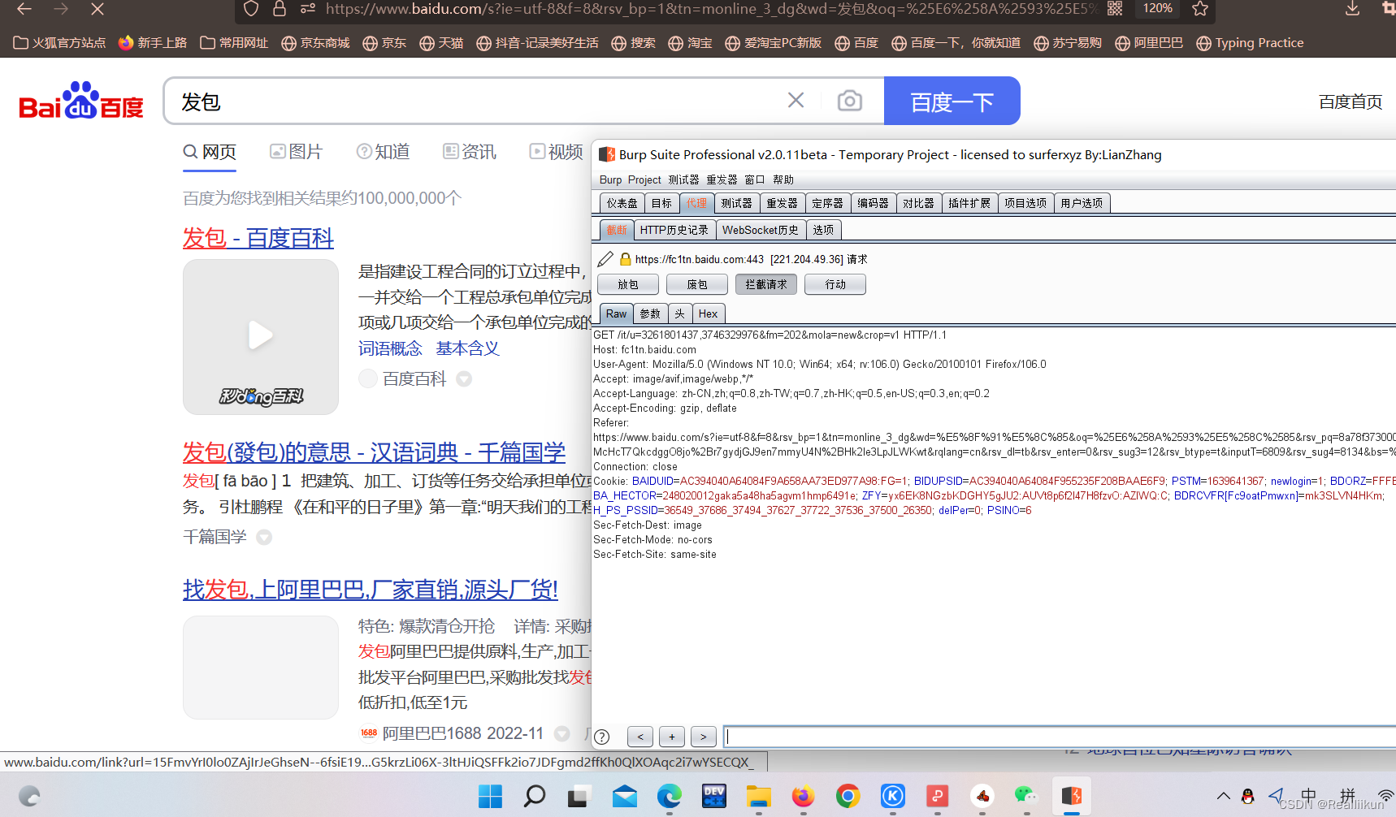Image resolution: width=1396 pixels, height=817 pixels.
Task: Open the QR code icon in address bar
Action: click(x=1115, y=8)
